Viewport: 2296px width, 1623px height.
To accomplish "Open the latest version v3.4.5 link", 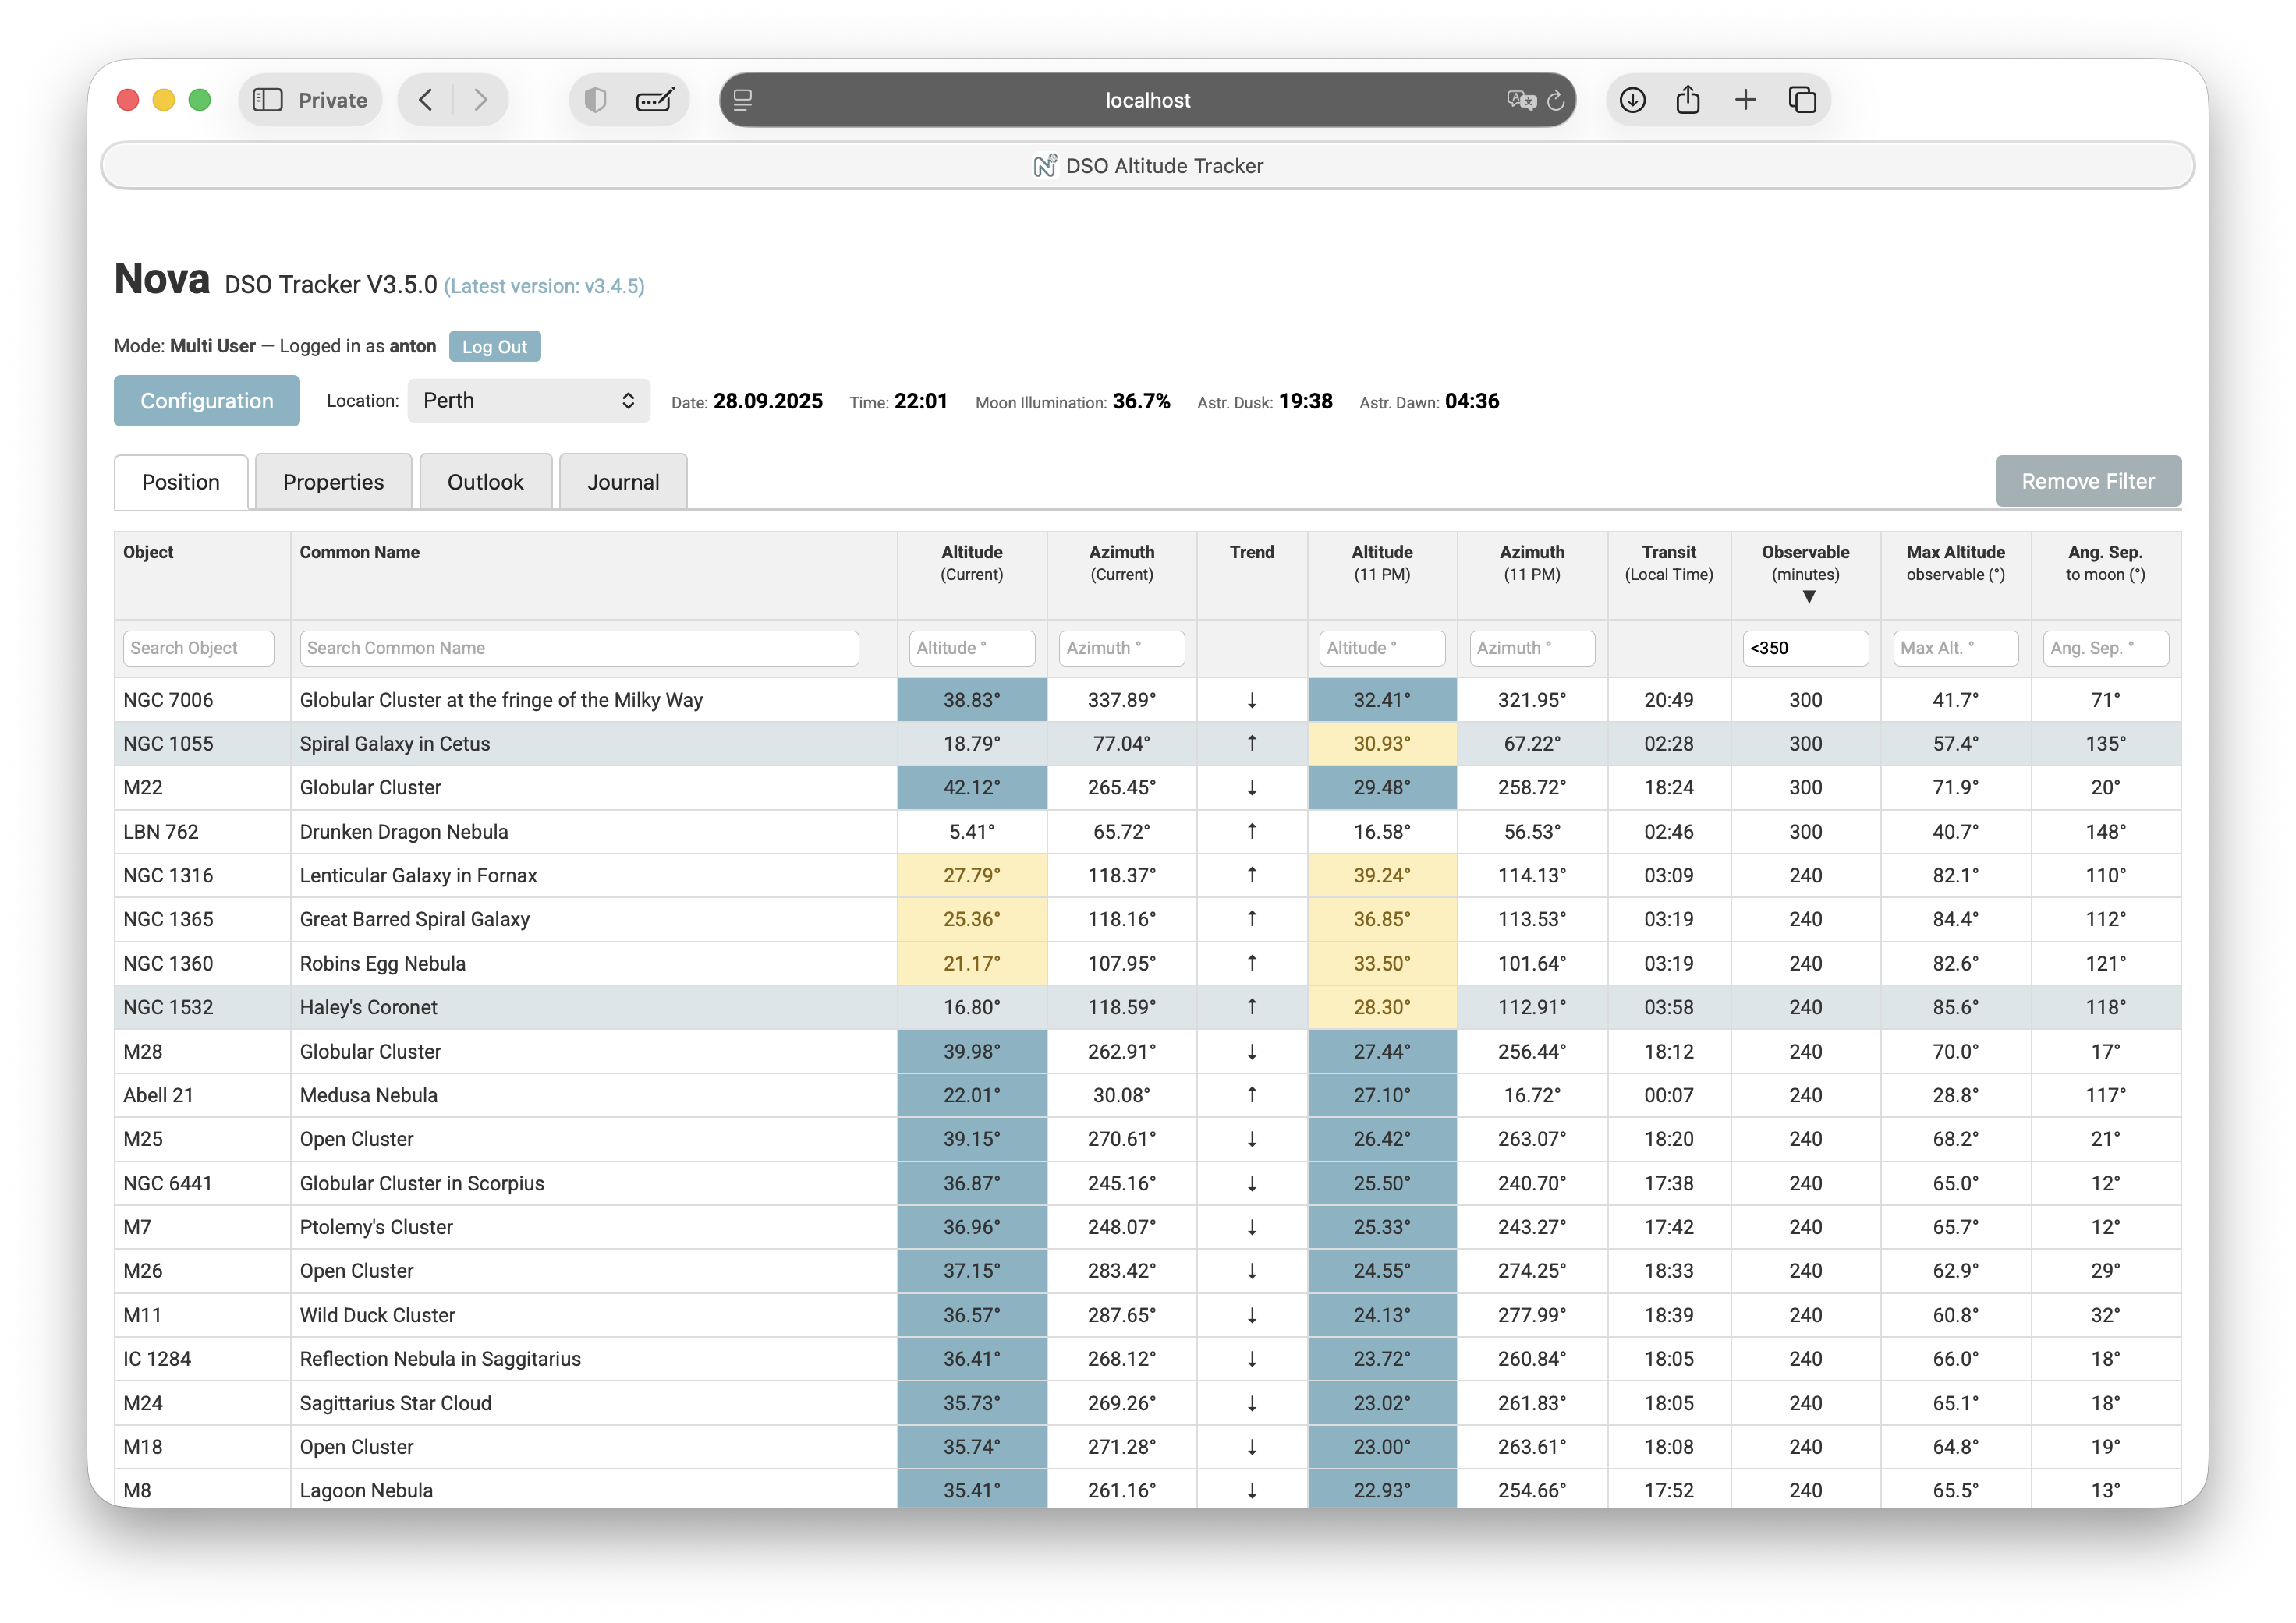I will pyautogui.click(x=544, y=287).
